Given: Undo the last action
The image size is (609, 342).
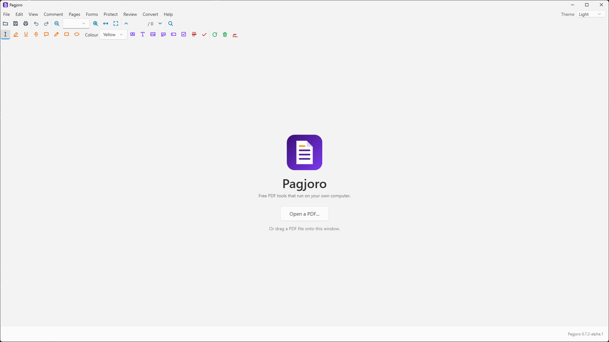Looking at the screenshot, I should (x=36, y=24).
